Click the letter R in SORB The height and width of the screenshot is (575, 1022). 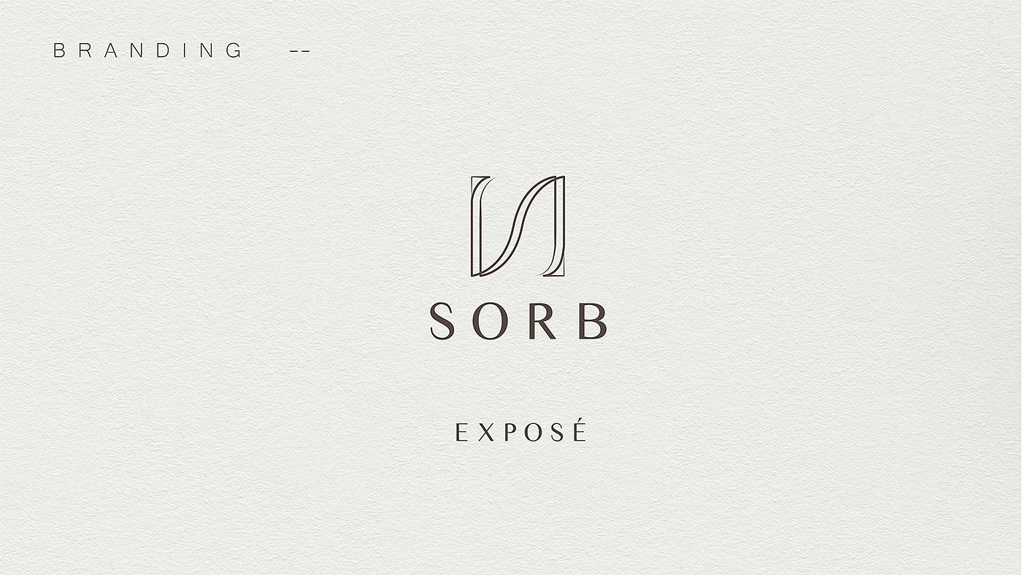pyautogui.click(x=542, y=321)
